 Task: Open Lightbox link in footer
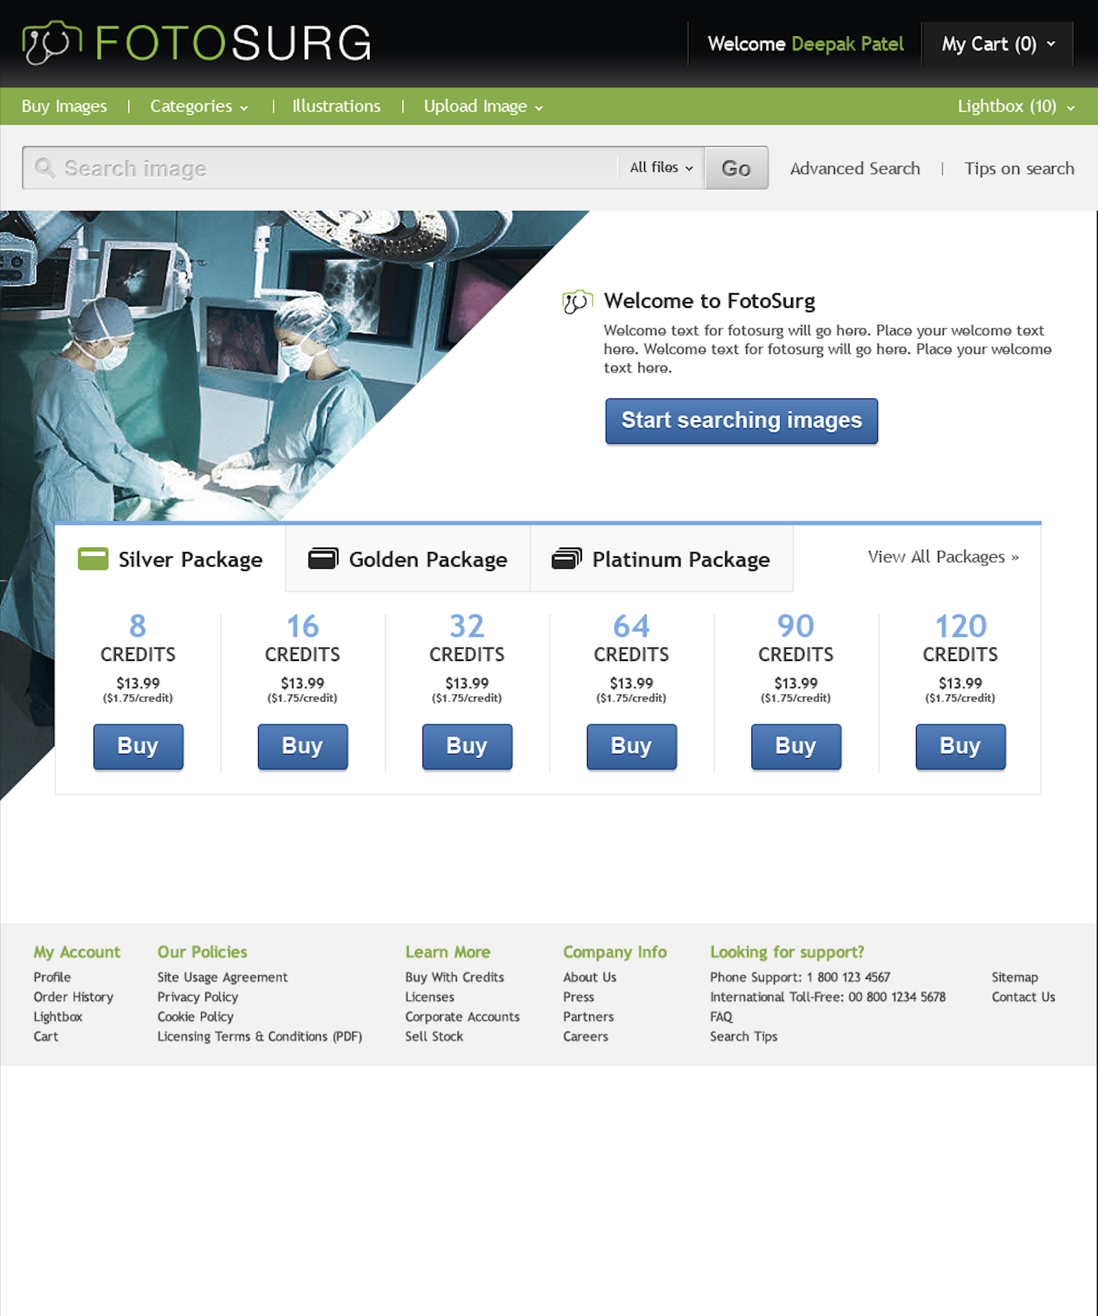coord(58,1017)
